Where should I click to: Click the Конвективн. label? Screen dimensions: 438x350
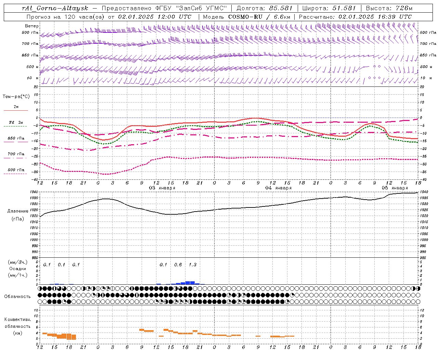[x=18, y=320]
